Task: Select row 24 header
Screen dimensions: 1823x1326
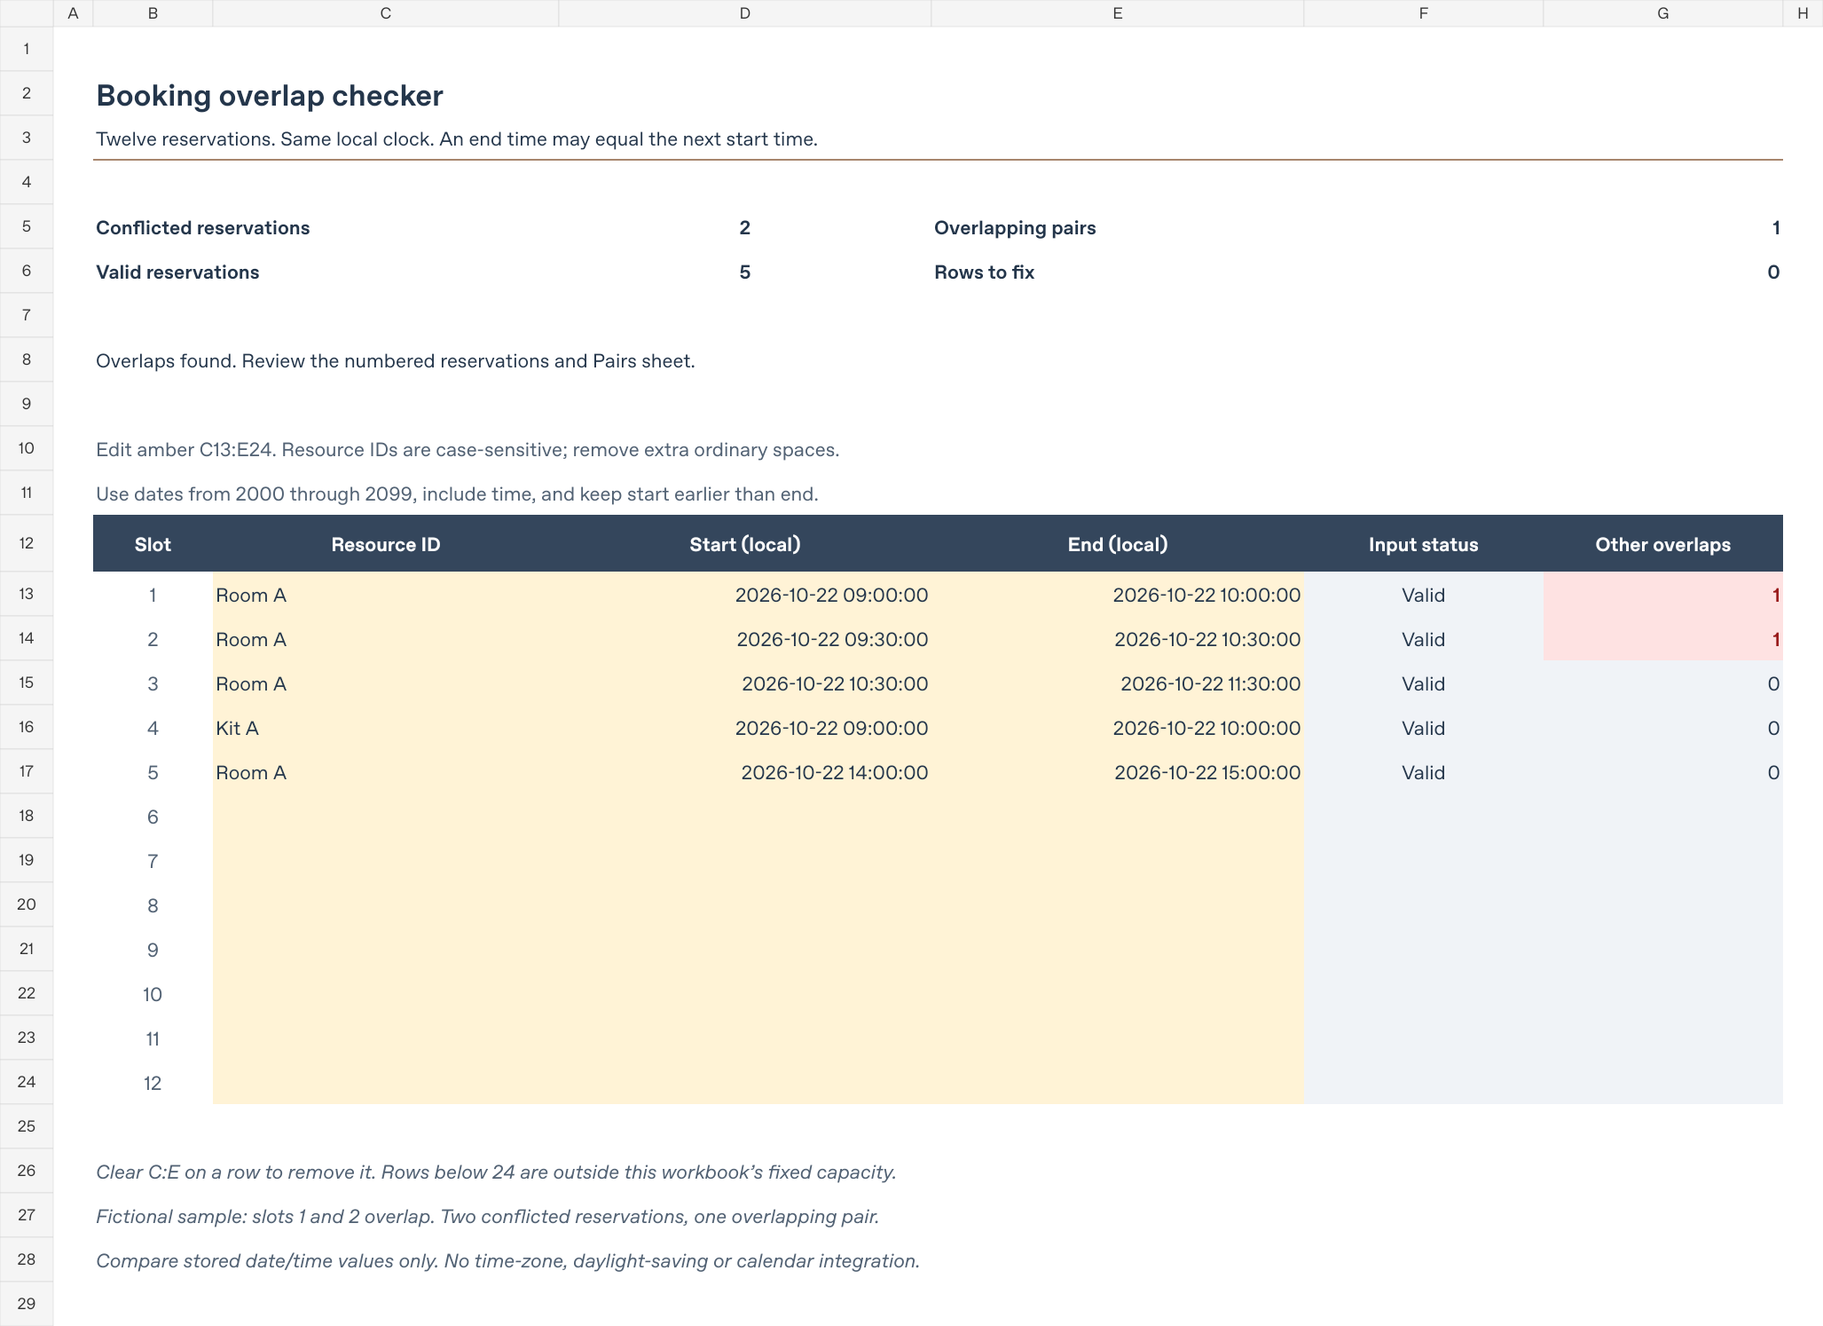Action: [27, 1082]
